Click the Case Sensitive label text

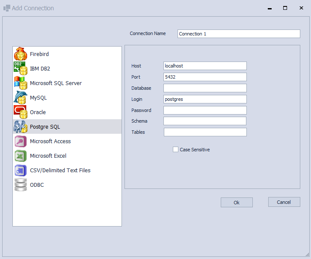[x=195, y=150]
